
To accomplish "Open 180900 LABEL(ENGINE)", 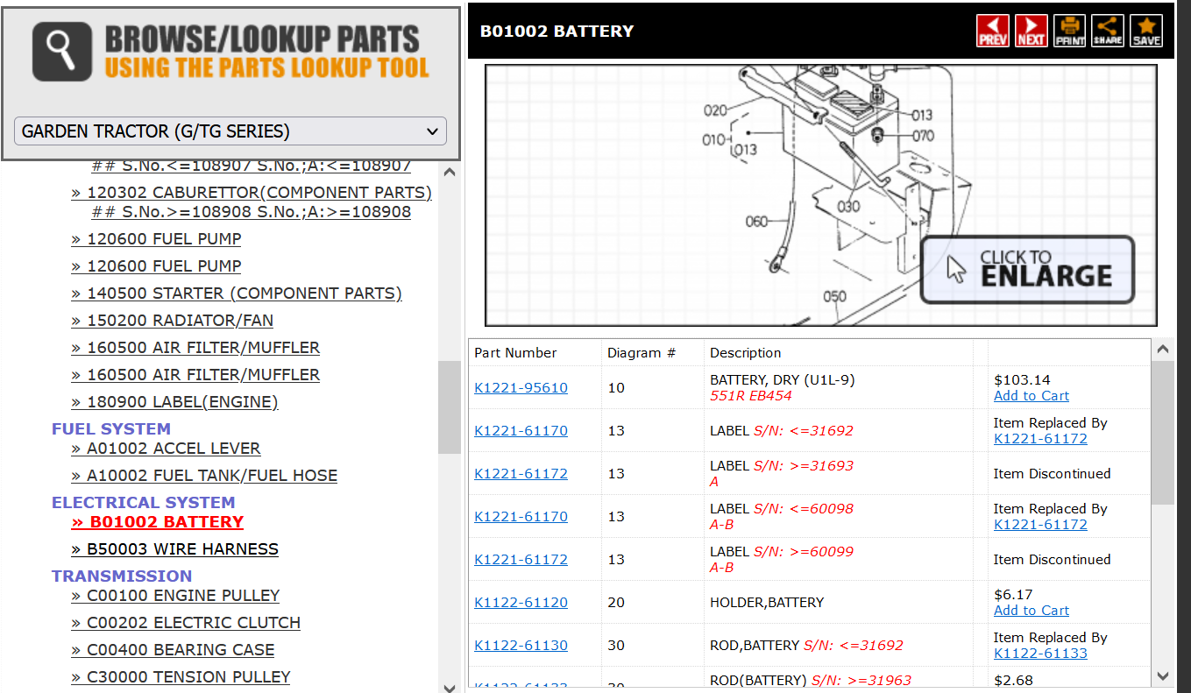I will (x=174, y=402).
